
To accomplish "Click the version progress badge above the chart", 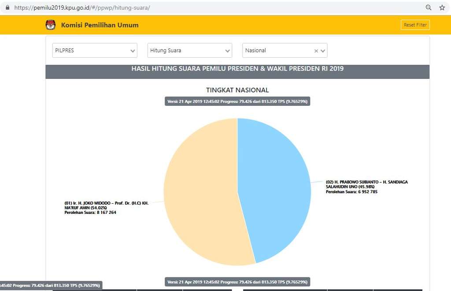I will pyautogui.click(x=237, y=101).
